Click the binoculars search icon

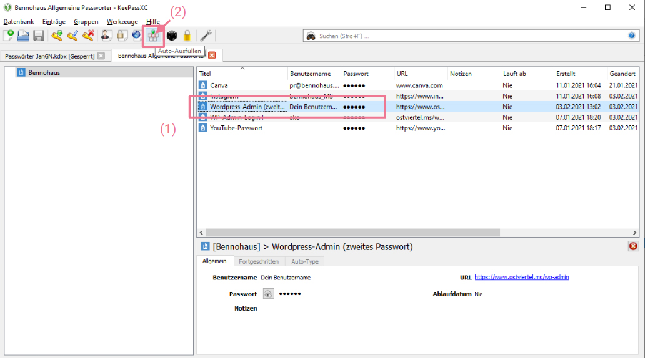311,36
